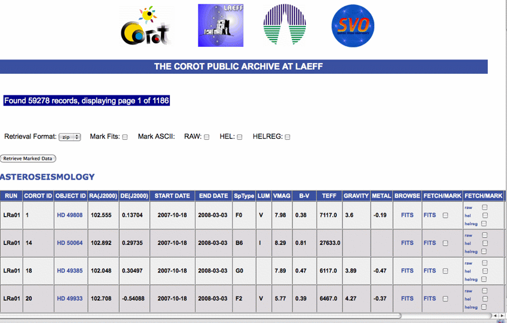Open the Retrieval Format dropdown

point(70,137)
